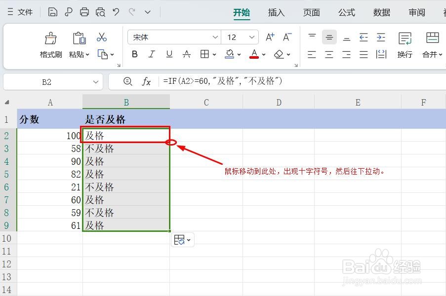The height and width of the screenshot is (296, 446).
Task: Toggle italic formatting
Action: point(152,54)
